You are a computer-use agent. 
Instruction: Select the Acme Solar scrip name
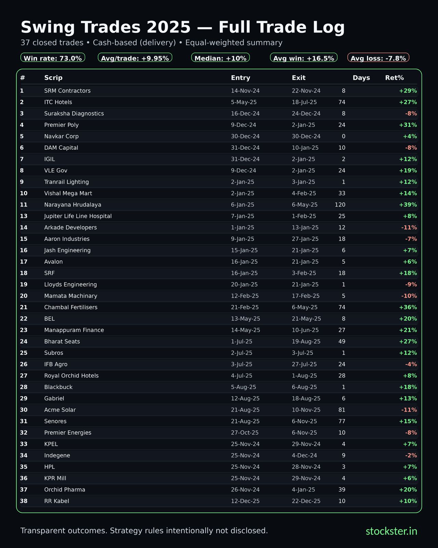pos(60,410)
